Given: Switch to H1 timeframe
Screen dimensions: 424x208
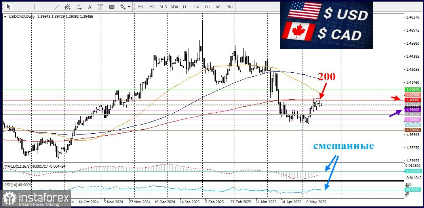Looking at the screenshot, I should pos(185,7).
